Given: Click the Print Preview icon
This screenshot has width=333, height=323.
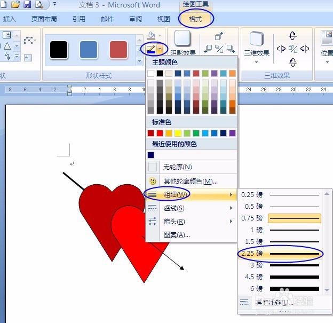Looking at the screenshot, I should click(x=39, y=4).
